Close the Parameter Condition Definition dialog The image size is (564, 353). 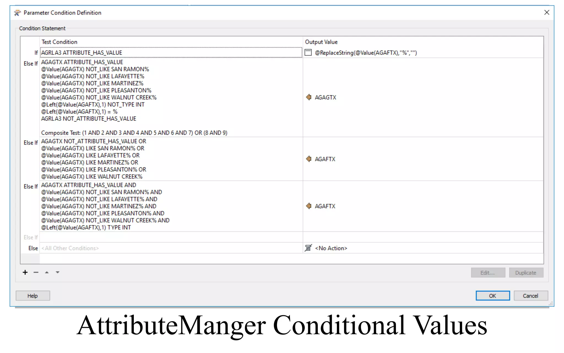point(547,12)
